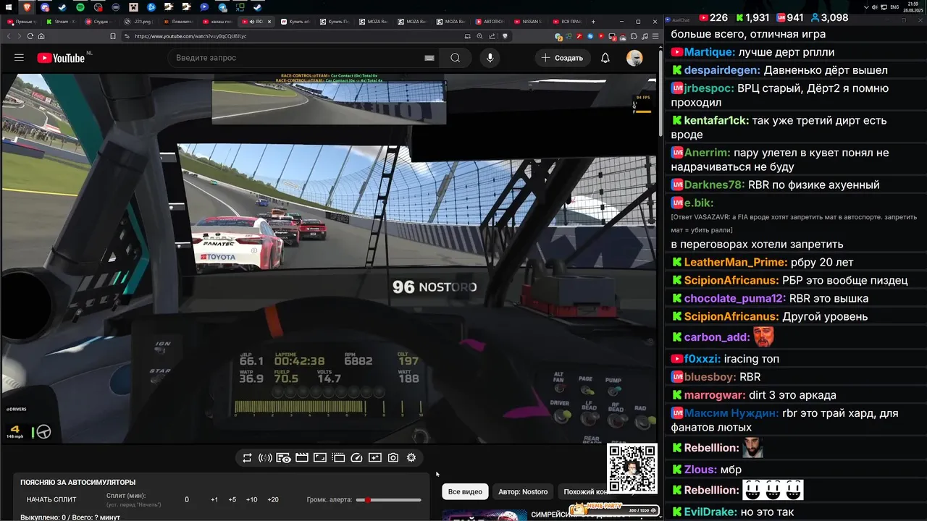Image resolution: width=927 pixels, height=521 pixels.
Task: Click the ENG language indicator
Action: (894, 7)
